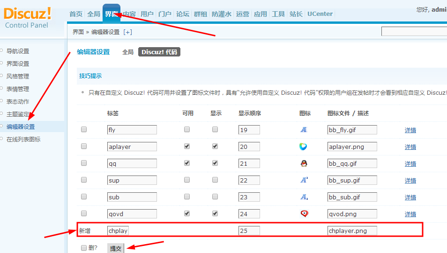Open 详情 link for qq row
The image size is (447, 253).
pyautogui.click(x=410, y=163)
